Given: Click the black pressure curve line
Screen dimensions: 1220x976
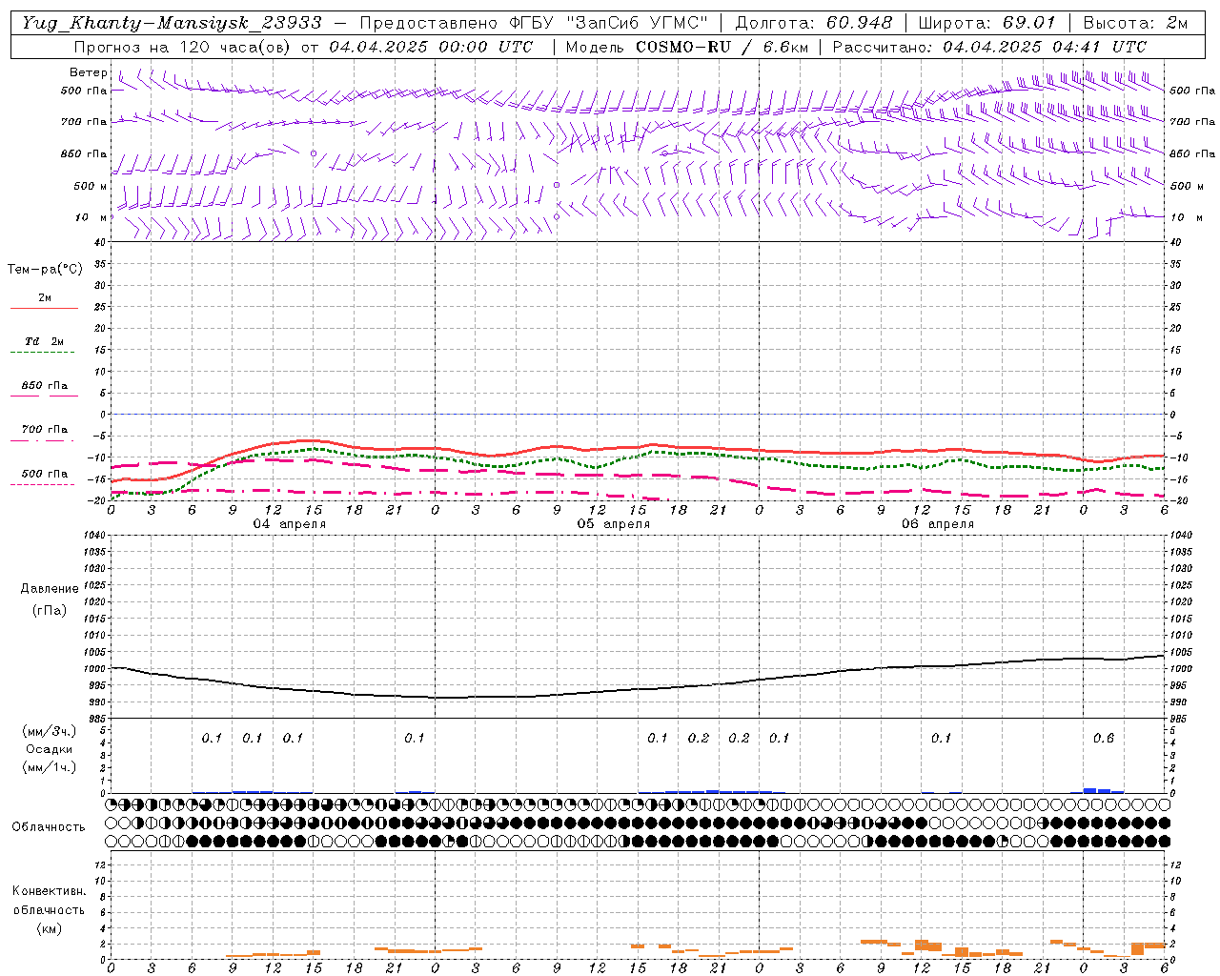Looking at the screenshot, I should point(638,692).
